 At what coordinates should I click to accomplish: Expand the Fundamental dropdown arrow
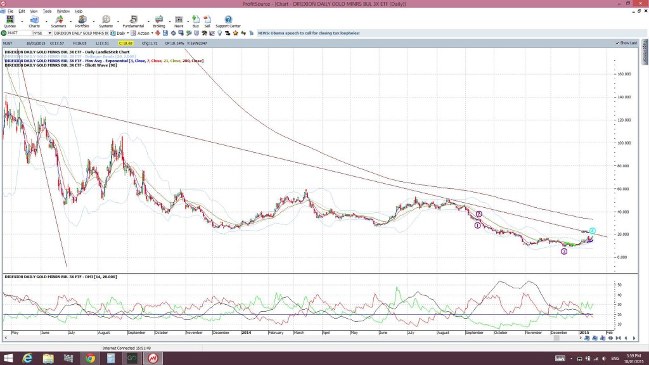(148, 22)
